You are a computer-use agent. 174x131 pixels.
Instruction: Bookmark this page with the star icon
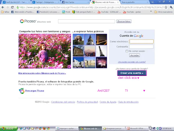click(166, 7)
